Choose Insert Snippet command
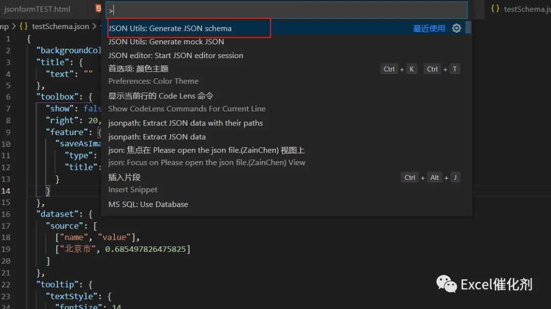This screenshot has height=309, width=551. (286, 183)
